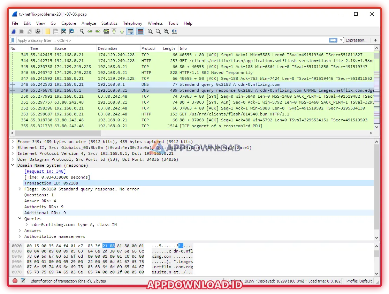The width and height of the screenshot is (389, 294).
Task: Open capture options gear icon
Action: (38, 31)
